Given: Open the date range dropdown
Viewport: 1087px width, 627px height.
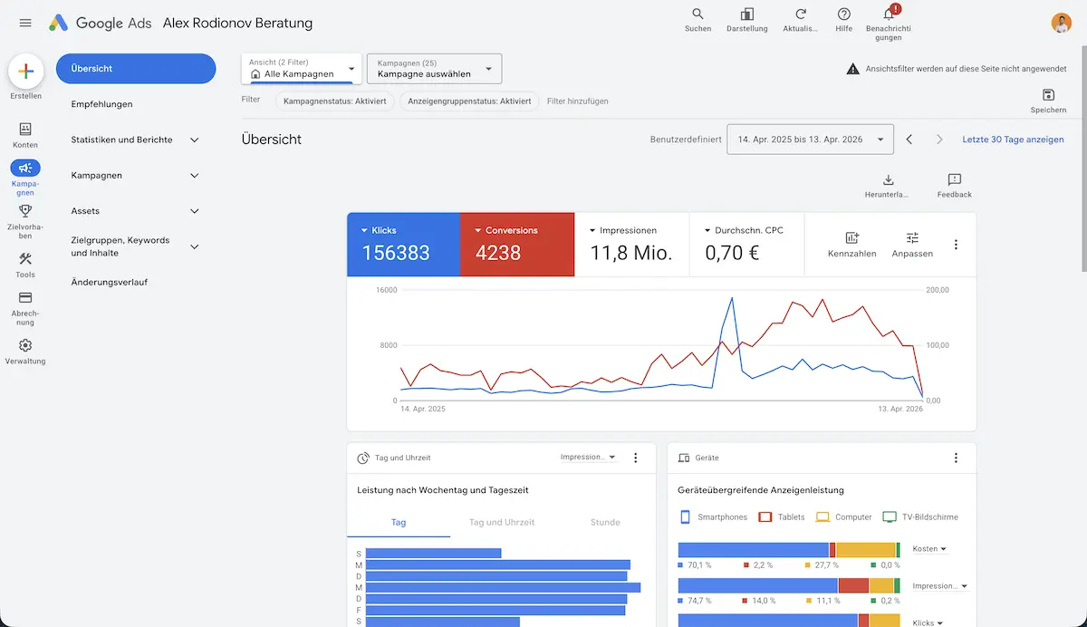Looking at the screenshot, I should pyautogui.click(x=810, y=140).
